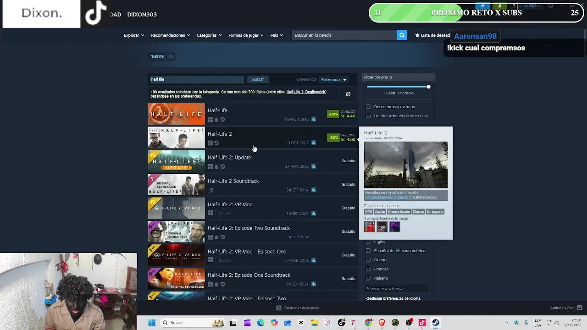Click the Windows taskbar Buscar search box
The image size is (587, 330).
click(x=193, y=323)
